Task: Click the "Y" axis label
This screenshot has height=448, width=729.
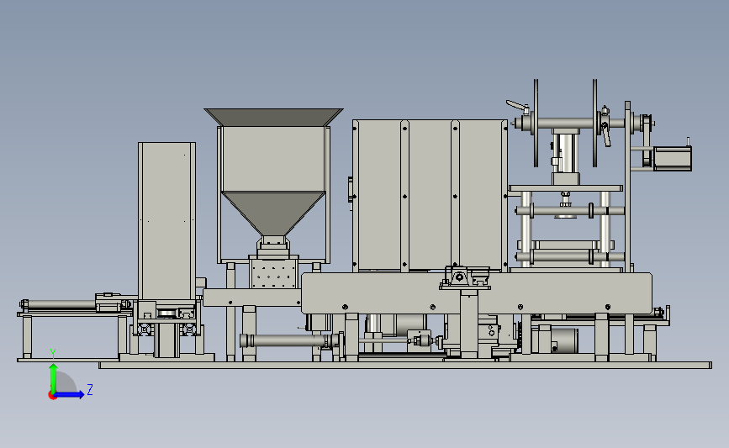Action: coord(53,354)
